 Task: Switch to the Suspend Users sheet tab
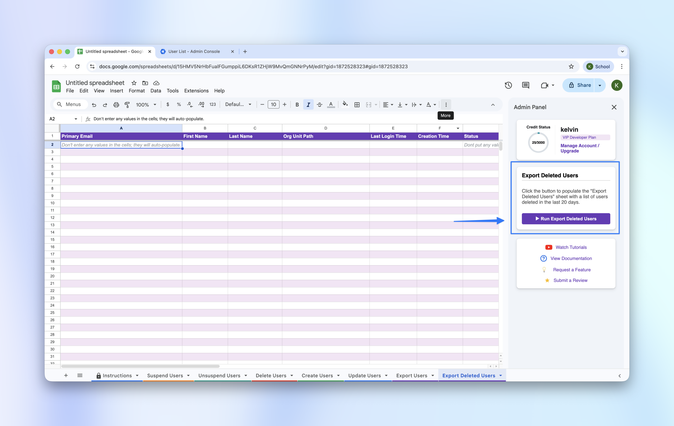pos(165,375)
